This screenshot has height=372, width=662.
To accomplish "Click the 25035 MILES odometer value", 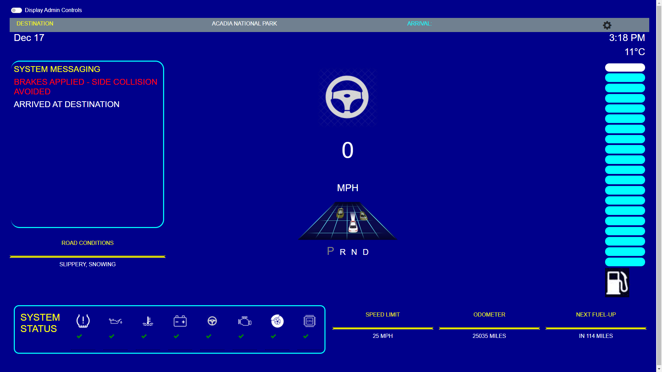I will coord(489,336).
